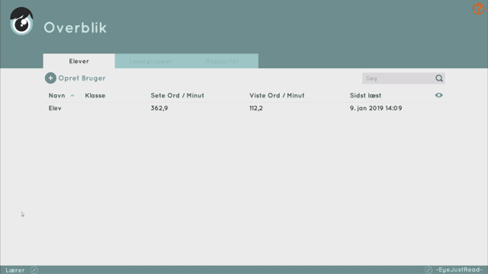
Task: Click the Lærer label in status bar
Action: (15, 270)
